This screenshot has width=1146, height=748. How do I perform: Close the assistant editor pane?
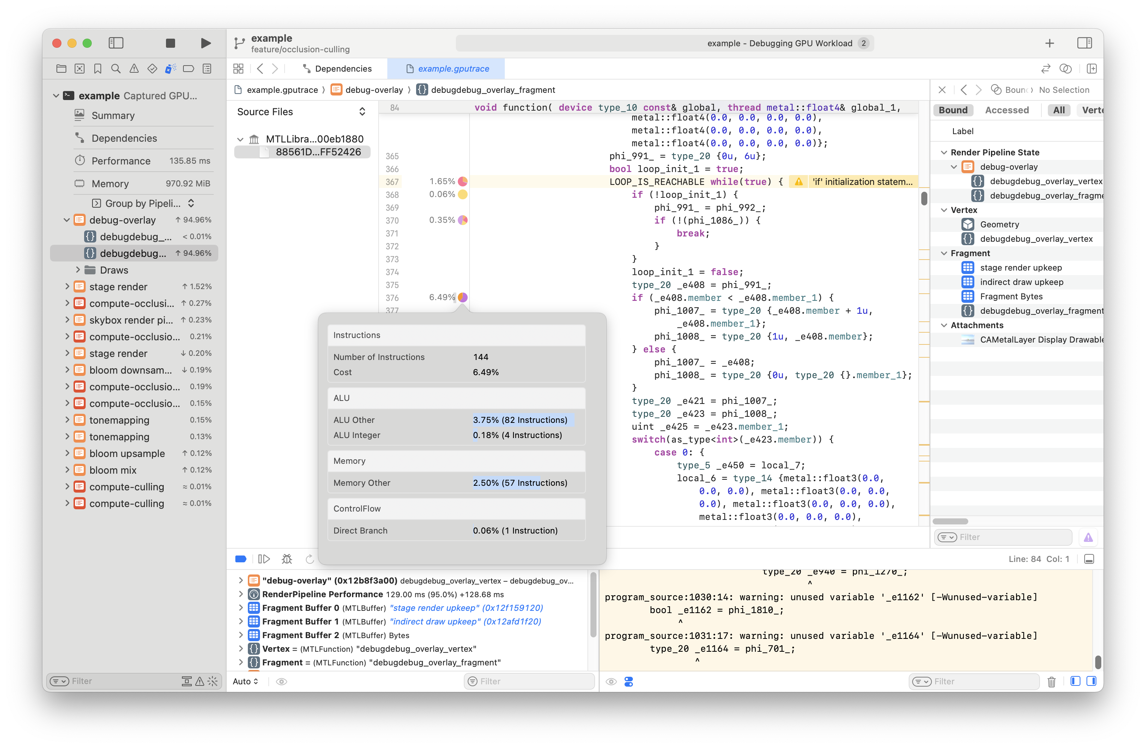[942, 90]
